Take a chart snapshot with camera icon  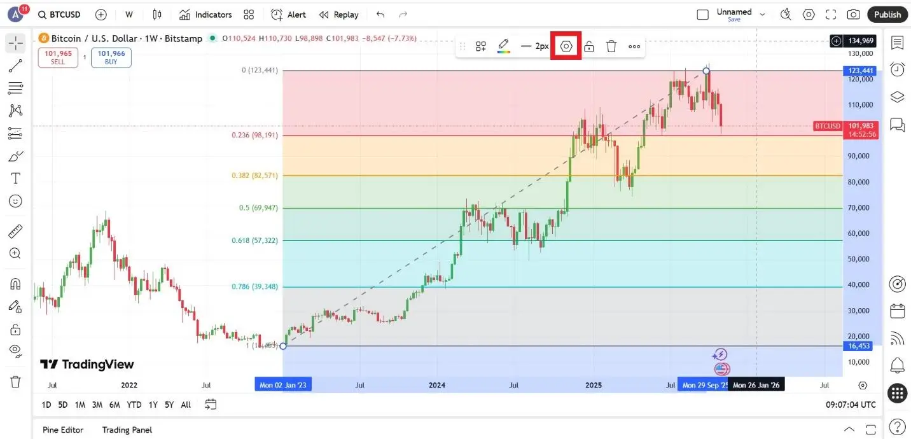(853, 15)
